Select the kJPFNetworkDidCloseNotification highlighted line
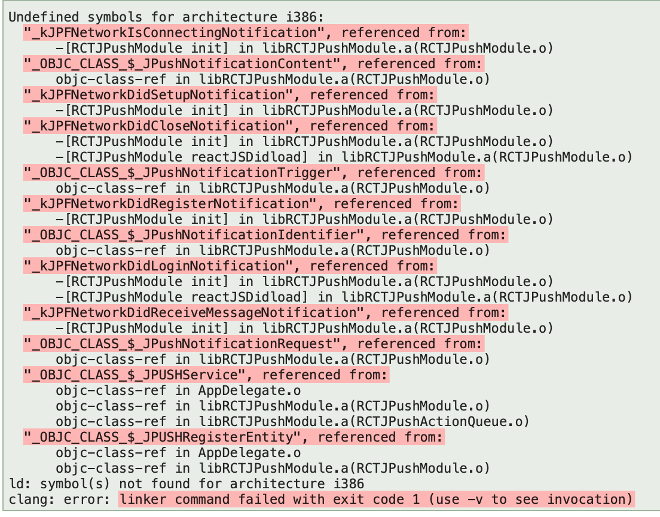This screenshot has height=517, width=660. 230,126
